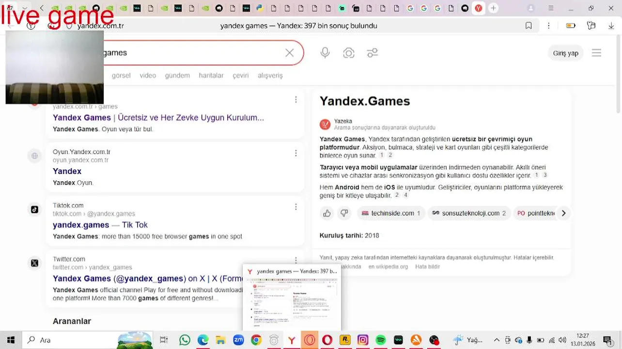Viewport: 622px width, 349px height.
Task: Open File Explorer from the taskbar
Action: [x=220, y=340]
